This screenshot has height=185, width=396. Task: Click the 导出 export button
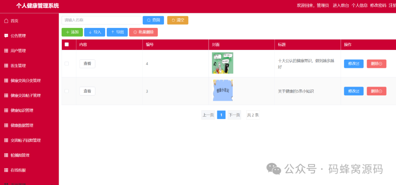117,32
